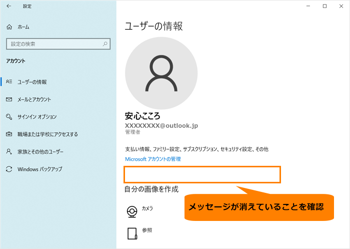
Task: Click the back arrow in Settings
Action: click(x=9, y=6)
